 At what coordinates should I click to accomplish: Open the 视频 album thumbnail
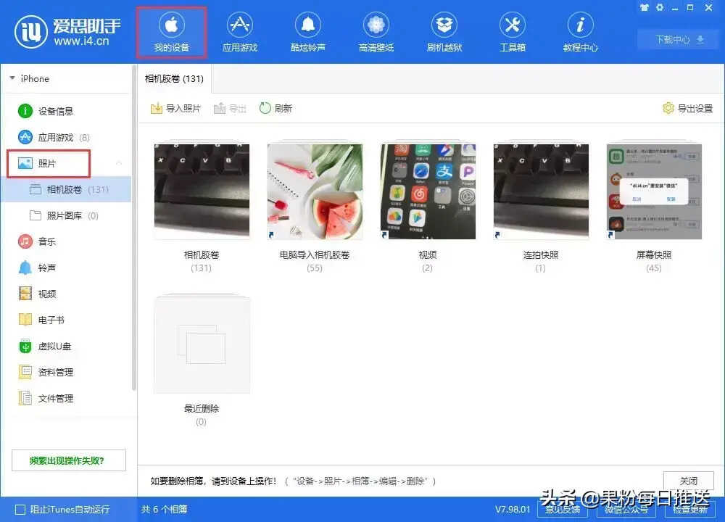428,191
